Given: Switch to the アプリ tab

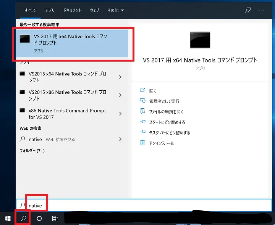Looking at the screenshot, I should (x=50, y=10).
